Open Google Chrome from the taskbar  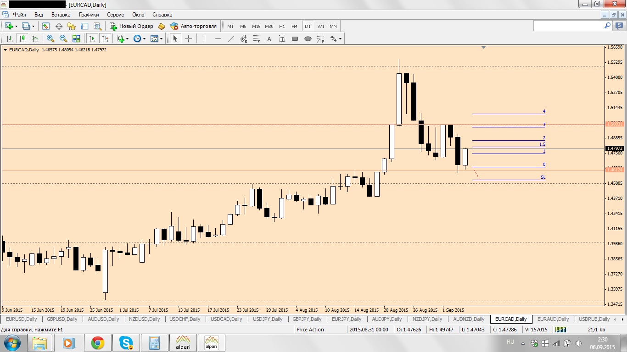coord(97,342)
